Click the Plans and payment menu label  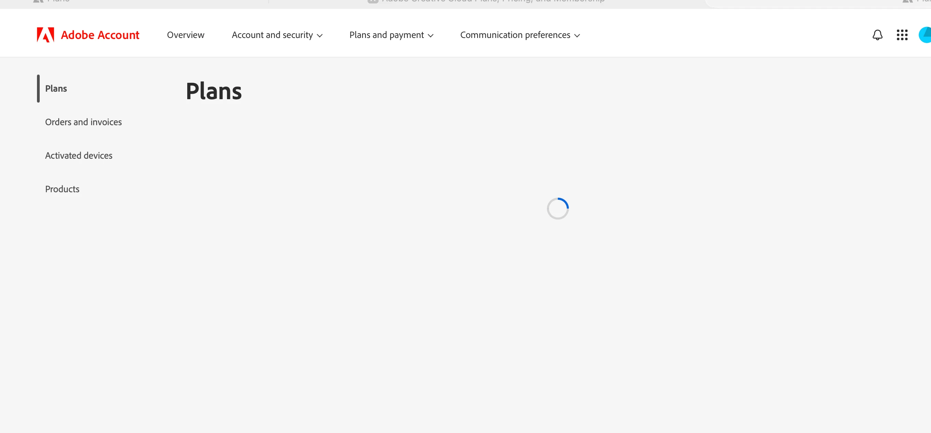coord(386,35)
